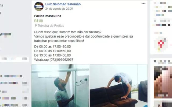The height and width of the screenshot is (107, 172).
Task: Click Luiz Salomão Salomão profile picture
Action: (39, 6)
